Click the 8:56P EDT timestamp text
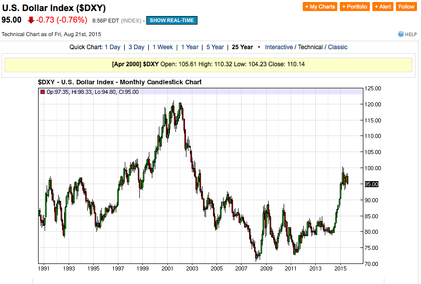421x284 pixels. (x=106, y=21)
